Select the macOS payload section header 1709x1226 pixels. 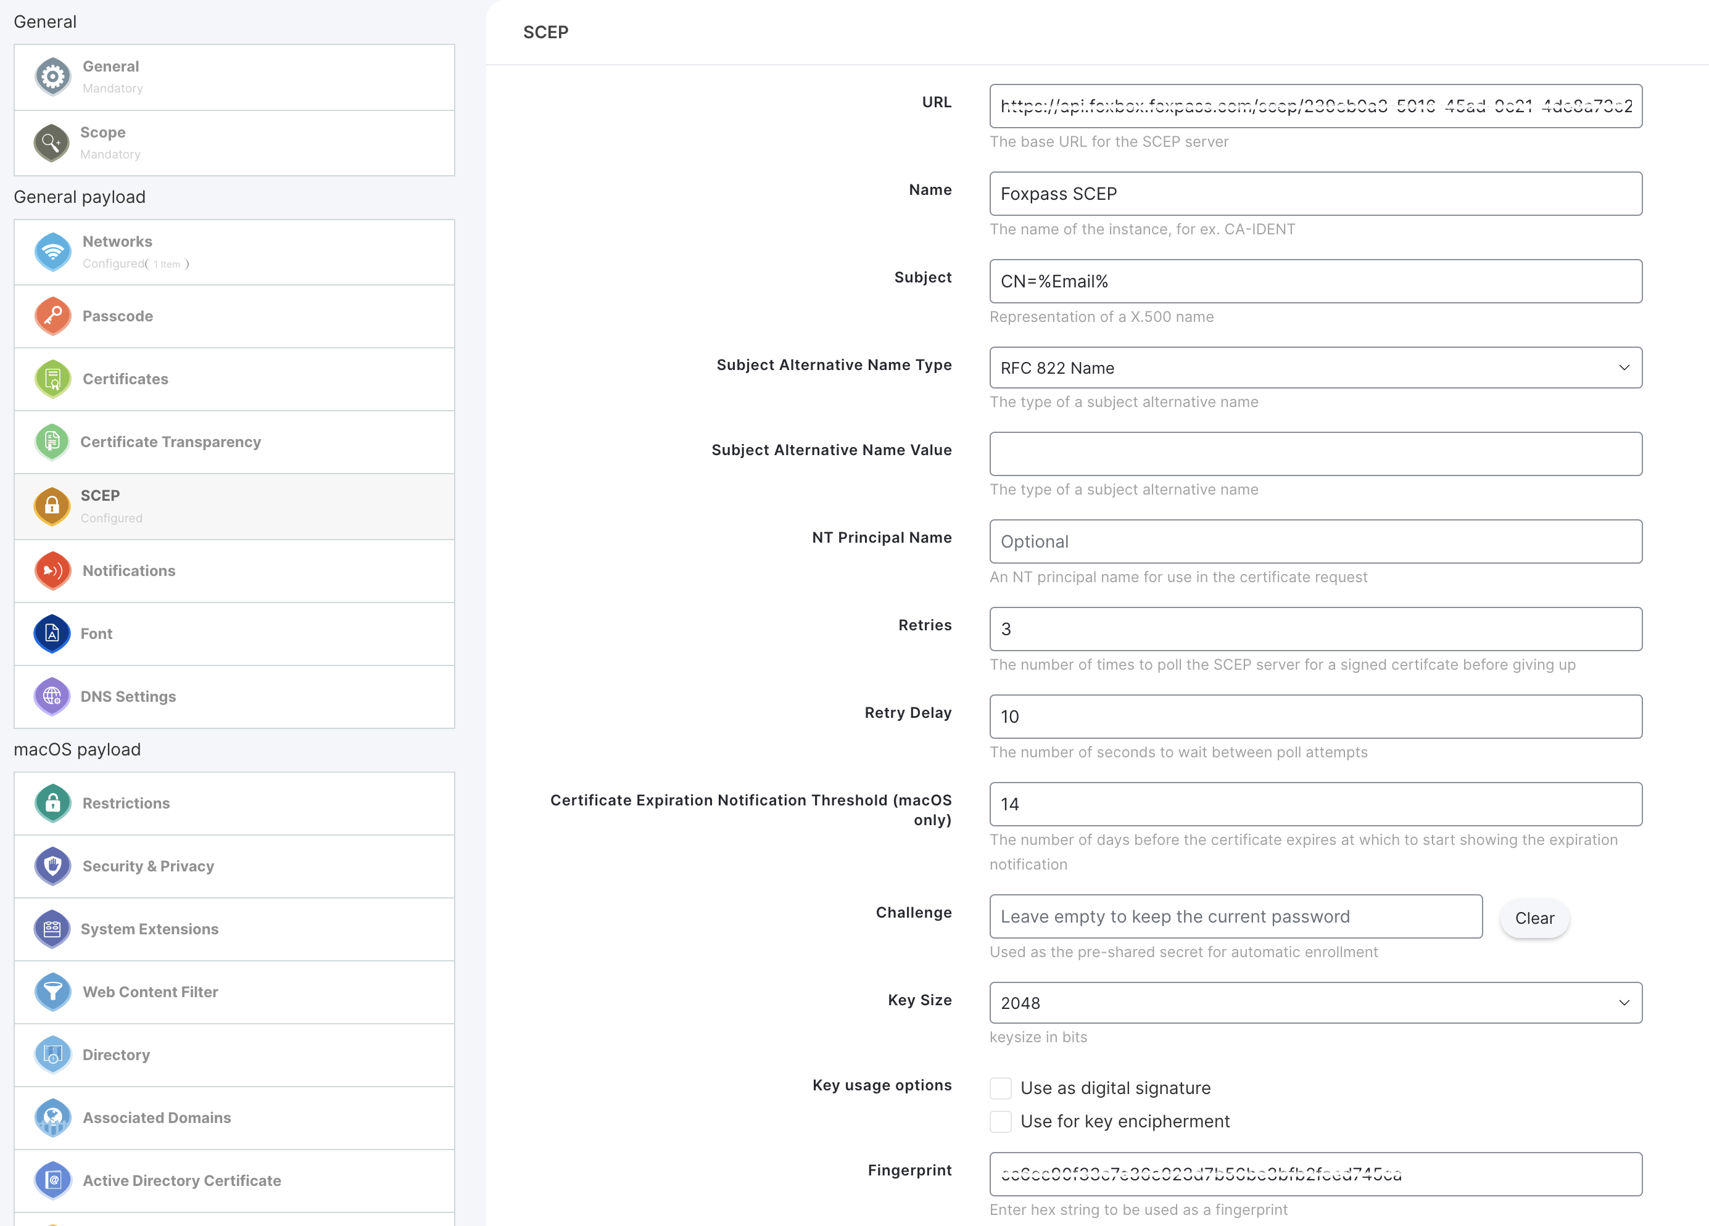pos(76,750)
